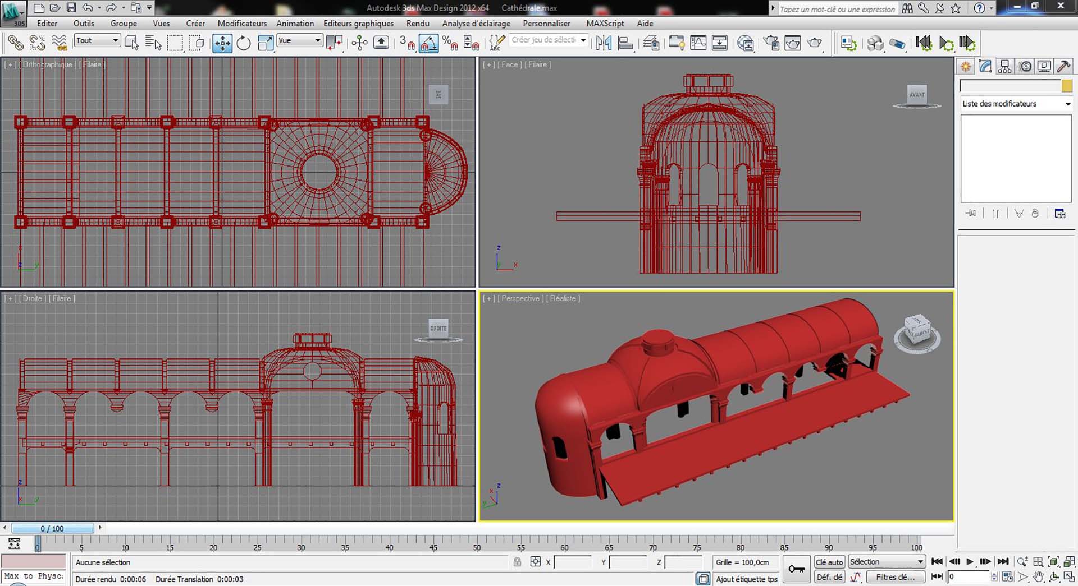Choose the Select and Uniform Scale tool
Viewport: 1078px width, 586px height.
[265, 43]
